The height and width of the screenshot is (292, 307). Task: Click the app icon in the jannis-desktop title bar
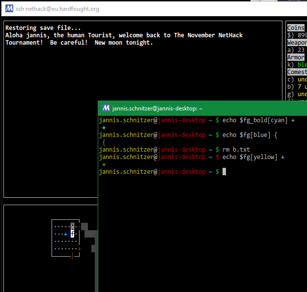click(106, 108)
